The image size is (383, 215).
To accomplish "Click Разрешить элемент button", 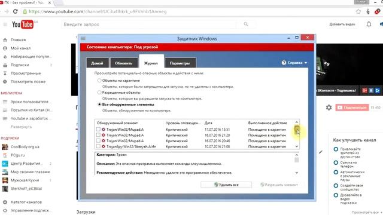I will [279, 185].
